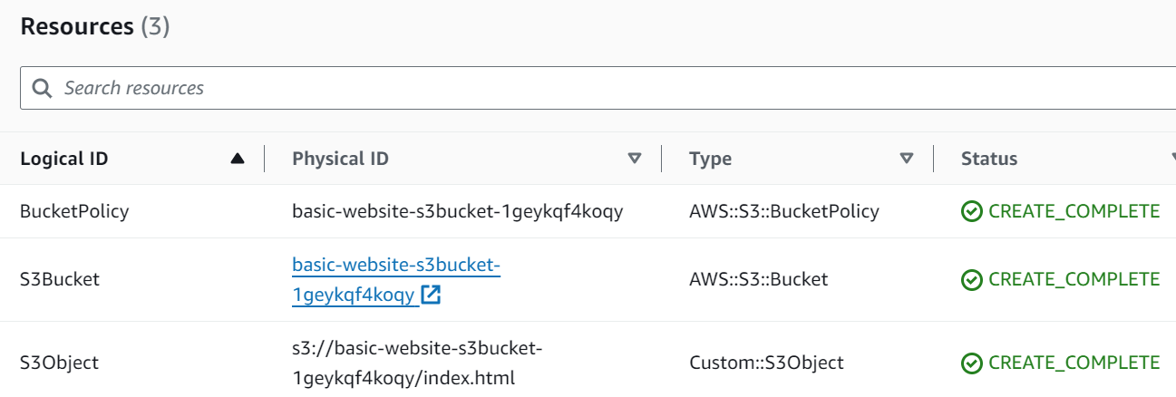This screenshot has width=1176, height=397.
Task: Select the BucketPolicy logical ID cell
Action: [74, 211]
